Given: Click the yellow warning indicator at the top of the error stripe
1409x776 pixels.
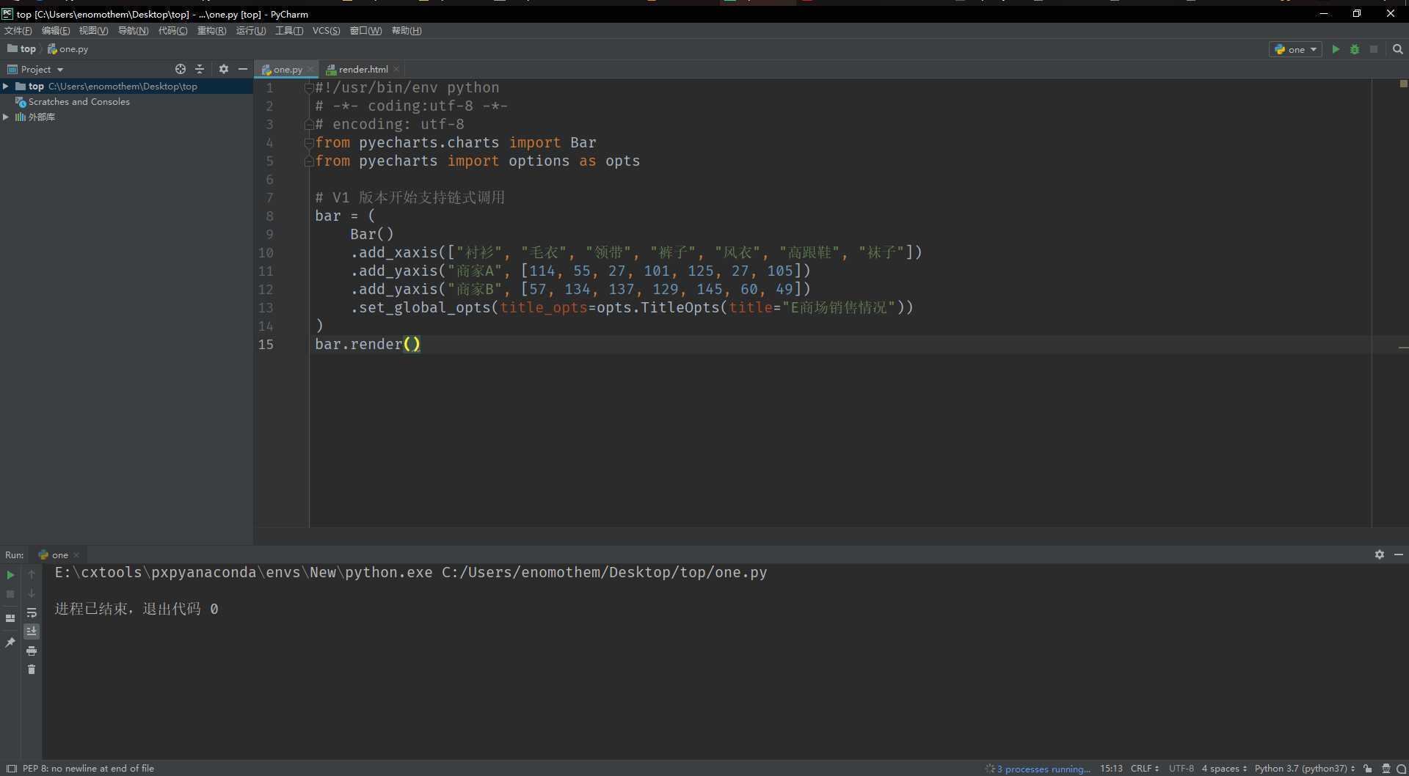Looking at the screenshot, I should click(x=1403, y=84).
